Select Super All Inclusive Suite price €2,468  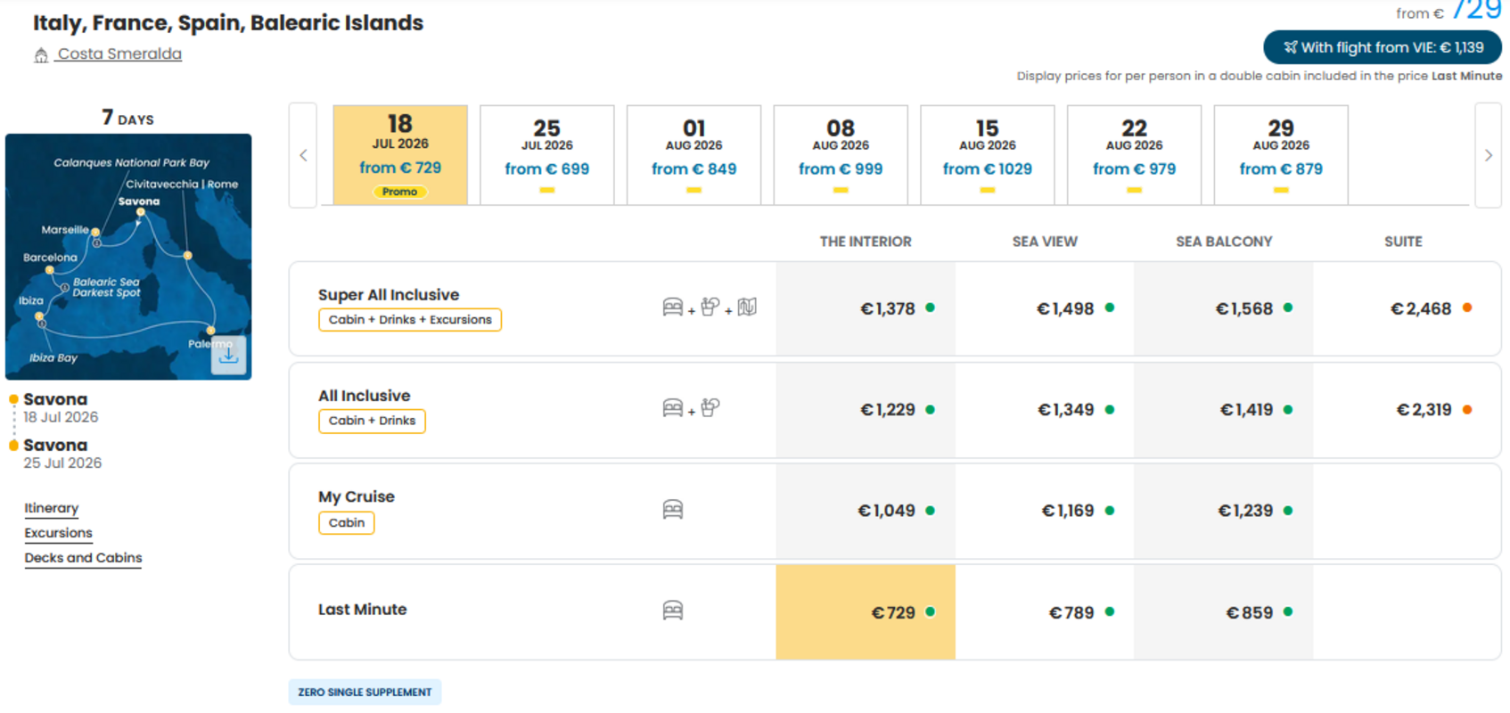(1403, 308)
